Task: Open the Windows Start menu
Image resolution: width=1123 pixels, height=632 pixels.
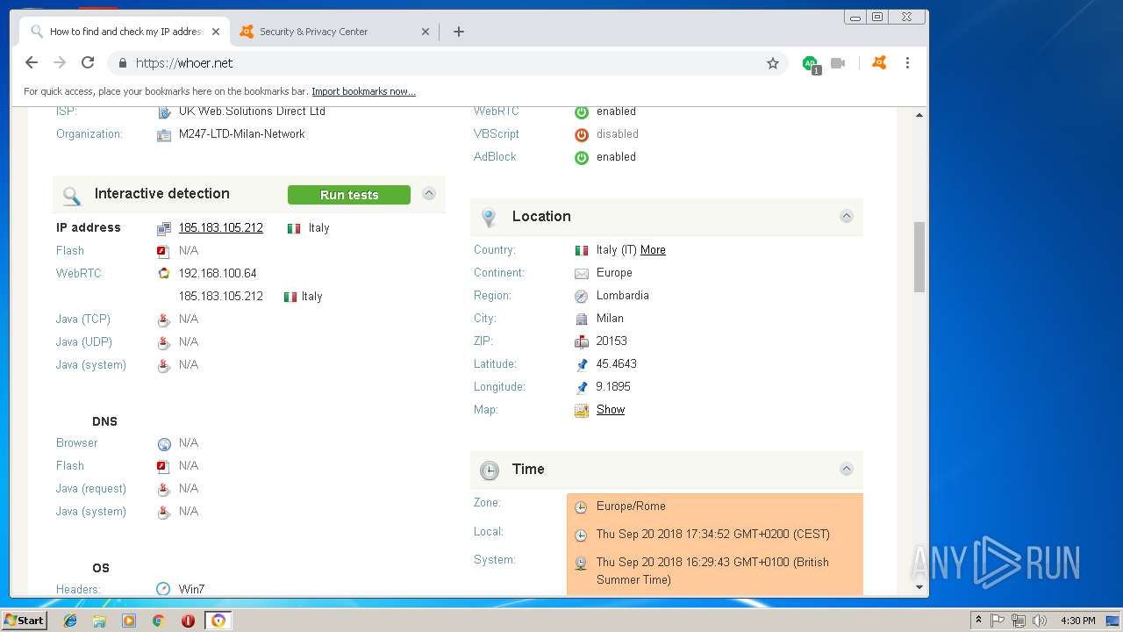Action: [25, 621]
